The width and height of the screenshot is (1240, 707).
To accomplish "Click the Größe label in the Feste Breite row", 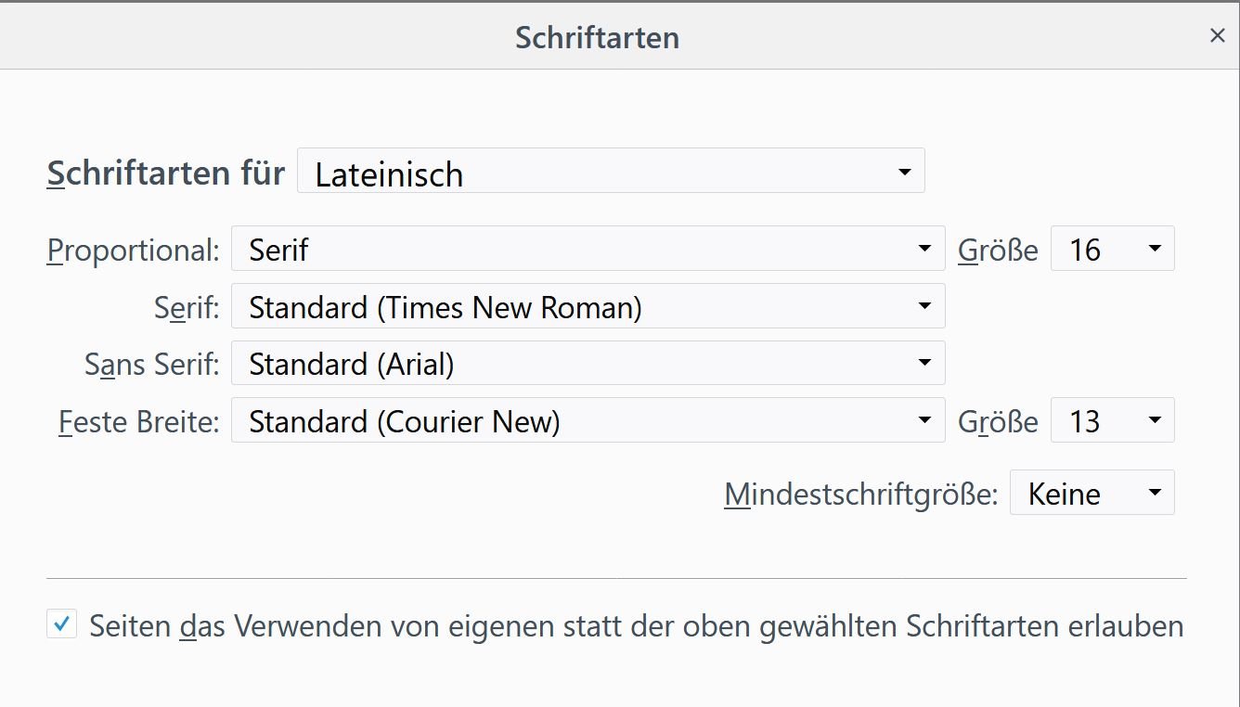I will 998,422.
